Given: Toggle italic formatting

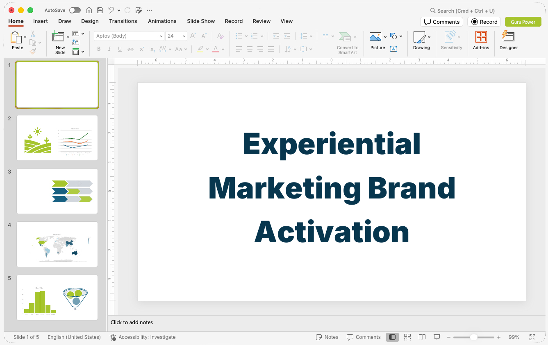Looking at the screenshot, I should 109,49.
